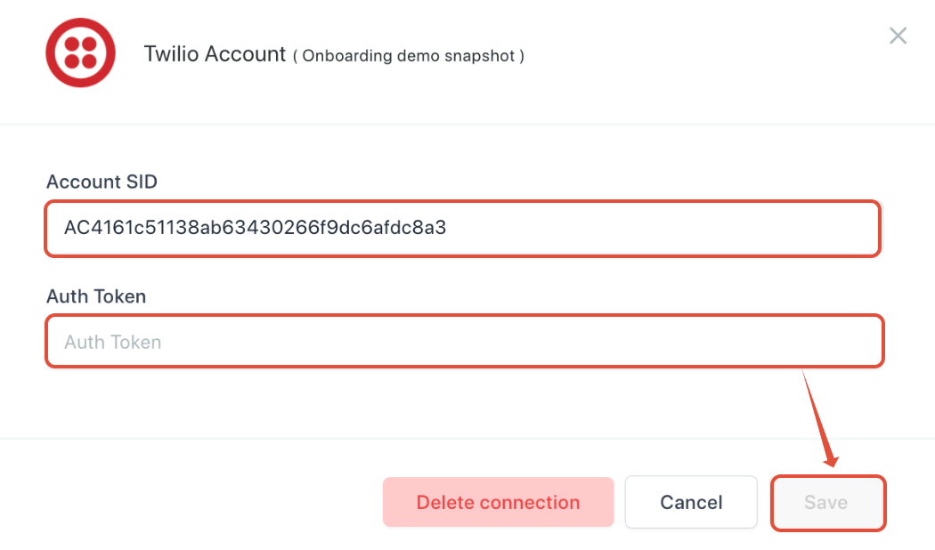Close the Twilio Account dialog with X

[898, 36]
